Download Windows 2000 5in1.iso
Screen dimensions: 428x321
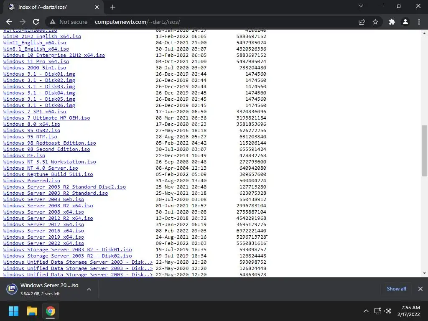(35, 68)
